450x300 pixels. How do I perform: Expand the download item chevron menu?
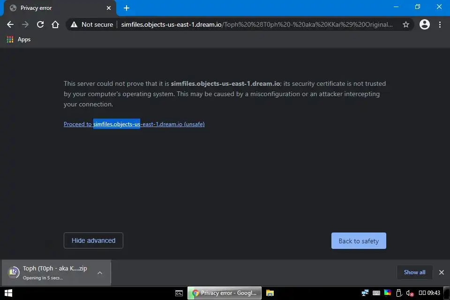(100, 273)
